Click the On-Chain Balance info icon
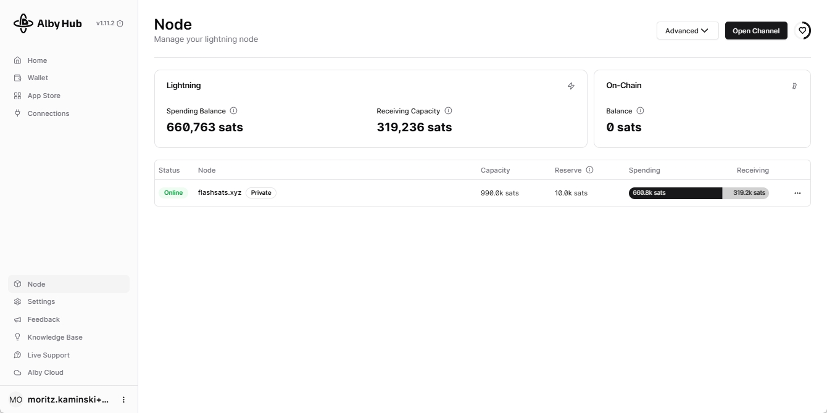 pos(640,111)
